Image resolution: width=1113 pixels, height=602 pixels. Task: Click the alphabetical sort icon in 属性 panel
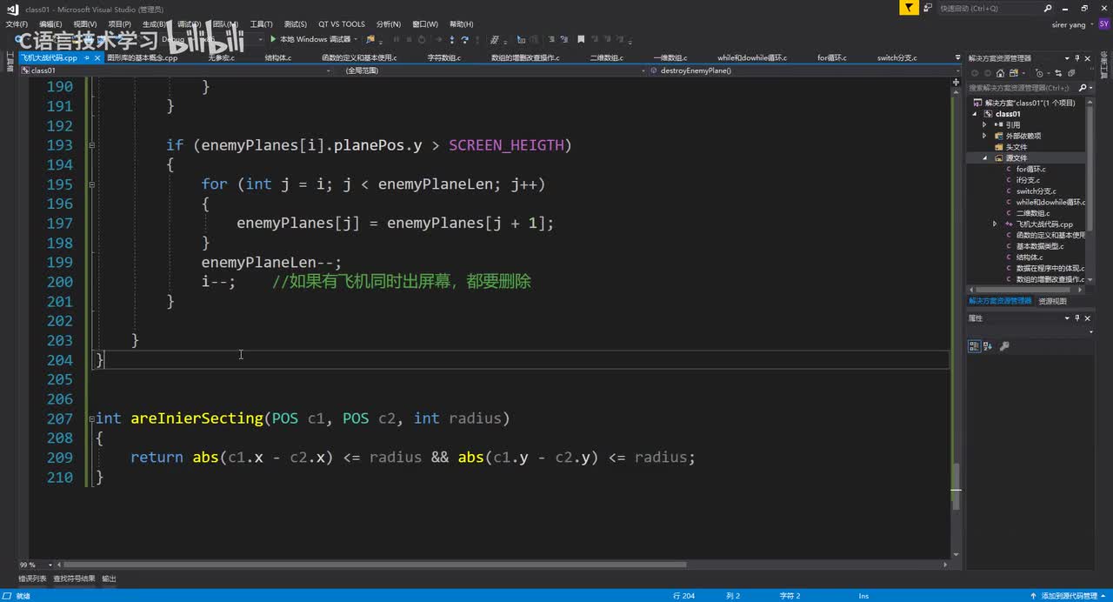[x=987, y=346]
